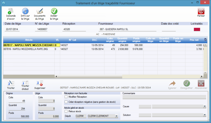
Task: Expand the Solution dropdown
Action: [x=204, y=115]
